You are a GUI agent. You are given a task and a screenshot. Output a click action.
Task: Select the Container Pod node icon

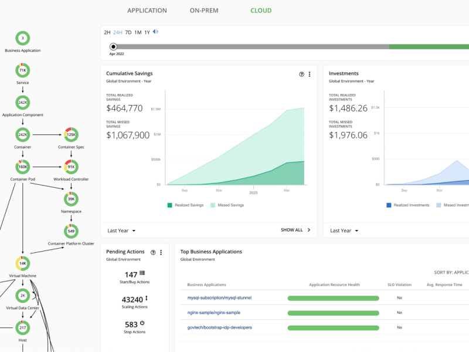pos(22,166)
